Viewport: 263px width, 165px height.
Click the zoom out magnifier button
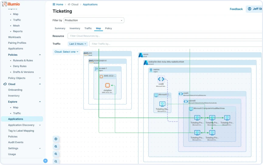[x=56, y=161]
